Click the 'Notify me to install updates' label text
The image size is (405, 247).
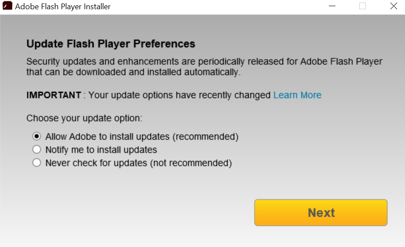tap(101, 150)
